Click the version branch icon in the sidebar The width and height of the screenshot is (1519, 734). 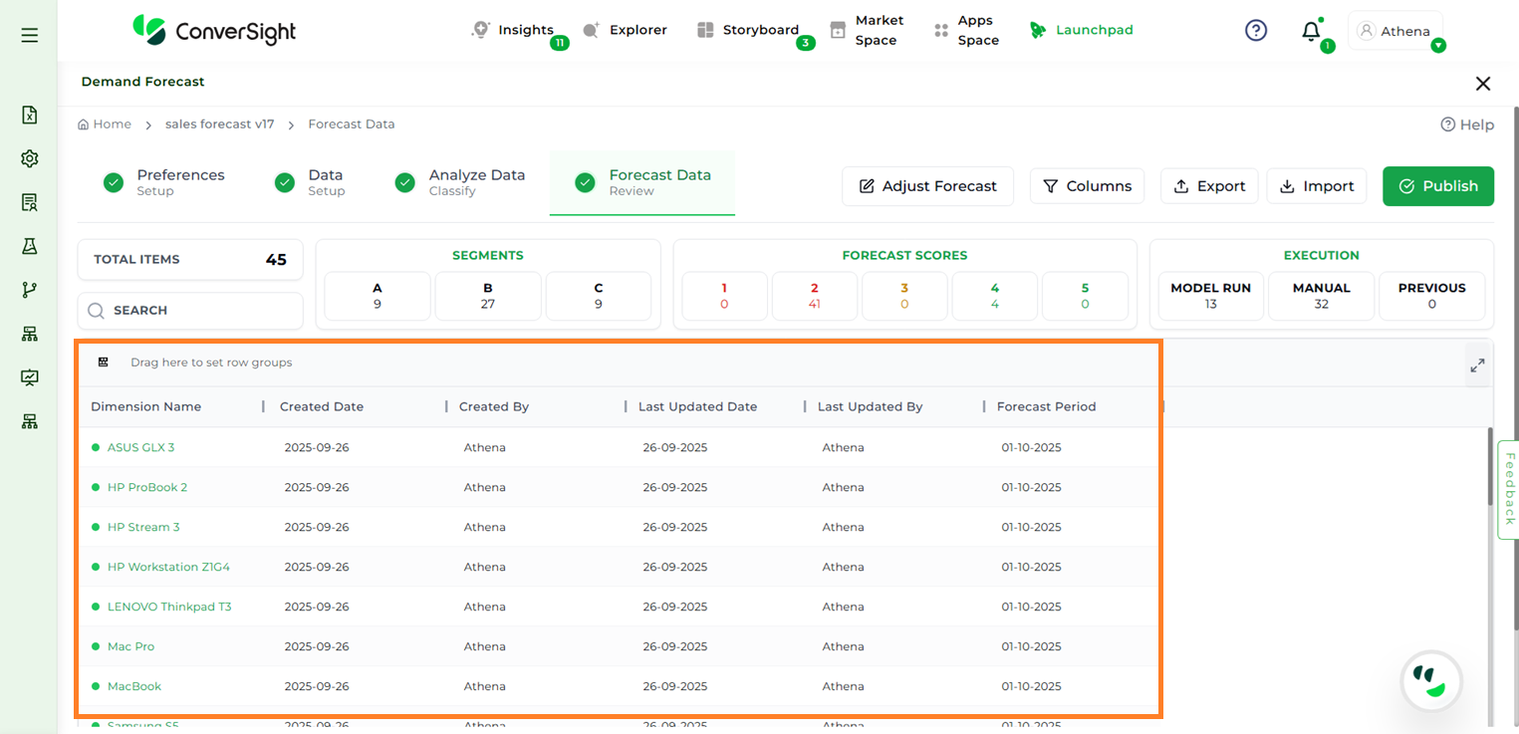point(29,289)
